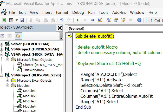Save the project with the floppy disk icon
The image size is (163, 112).
(x=22, y=20)
